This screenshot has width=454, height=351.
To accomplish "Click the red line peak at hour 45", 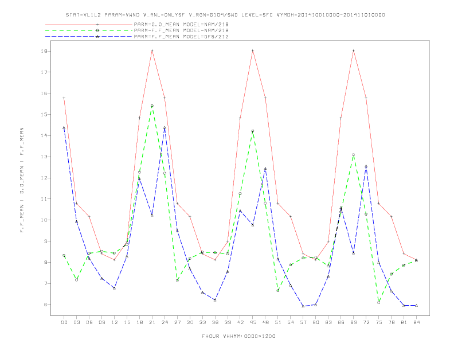I will [253, 50].
